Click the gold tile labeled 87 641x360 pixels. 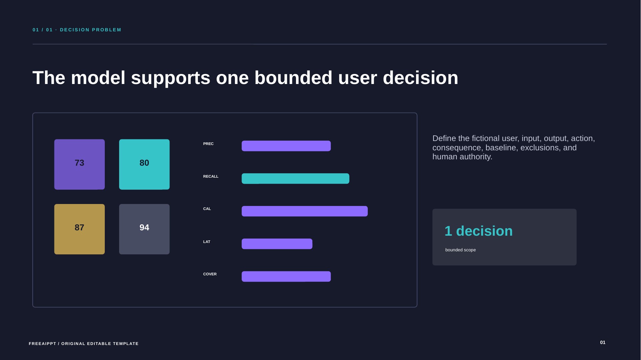(79, 229)
